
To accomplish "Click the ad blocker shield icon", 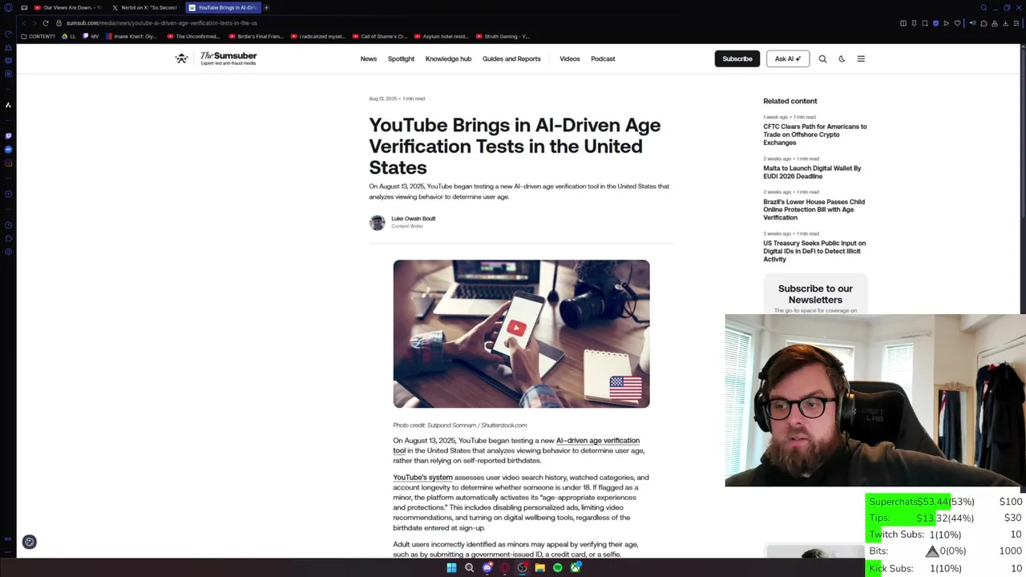I will [935, 23].
